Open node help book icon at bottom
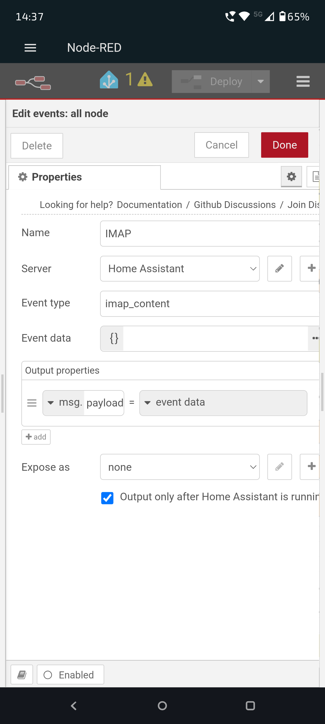The image size is (325, 724). [x=22, y=675]
